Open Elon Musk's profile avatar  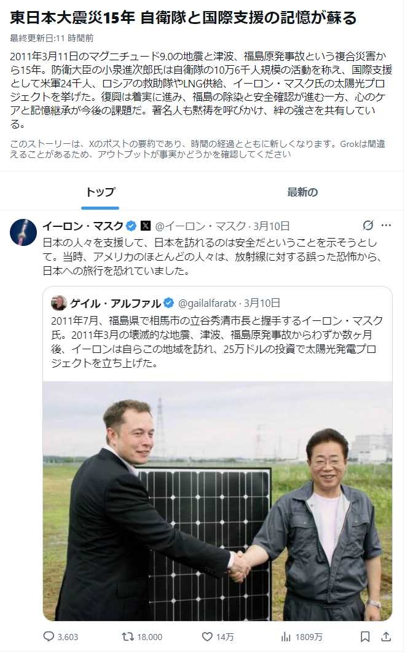(23, 232)
